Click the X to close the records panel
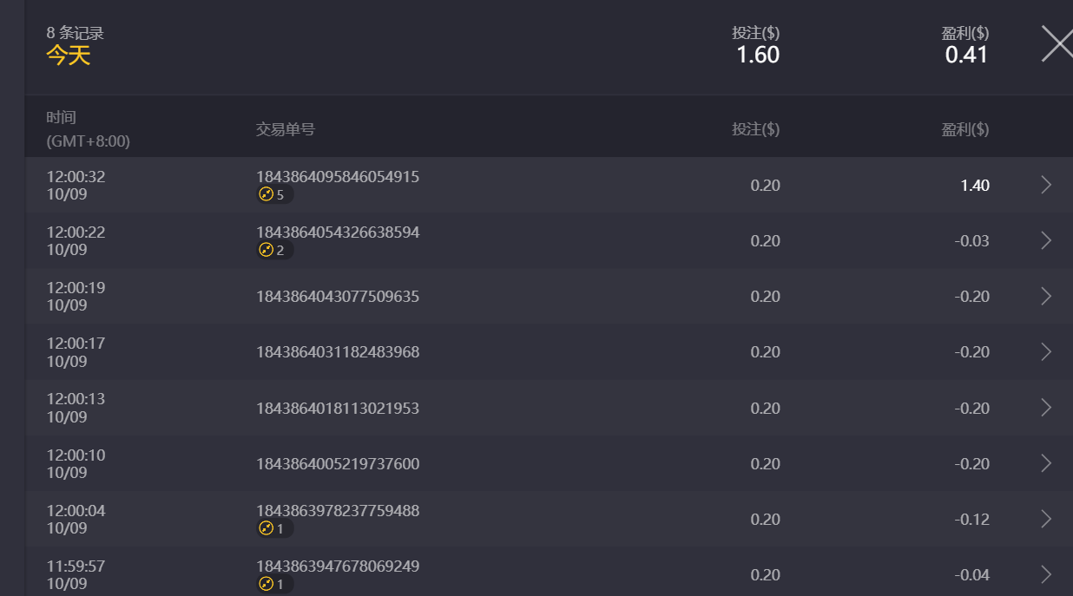The height and width of the screenshot is (596, 1073). [1055, 42]
